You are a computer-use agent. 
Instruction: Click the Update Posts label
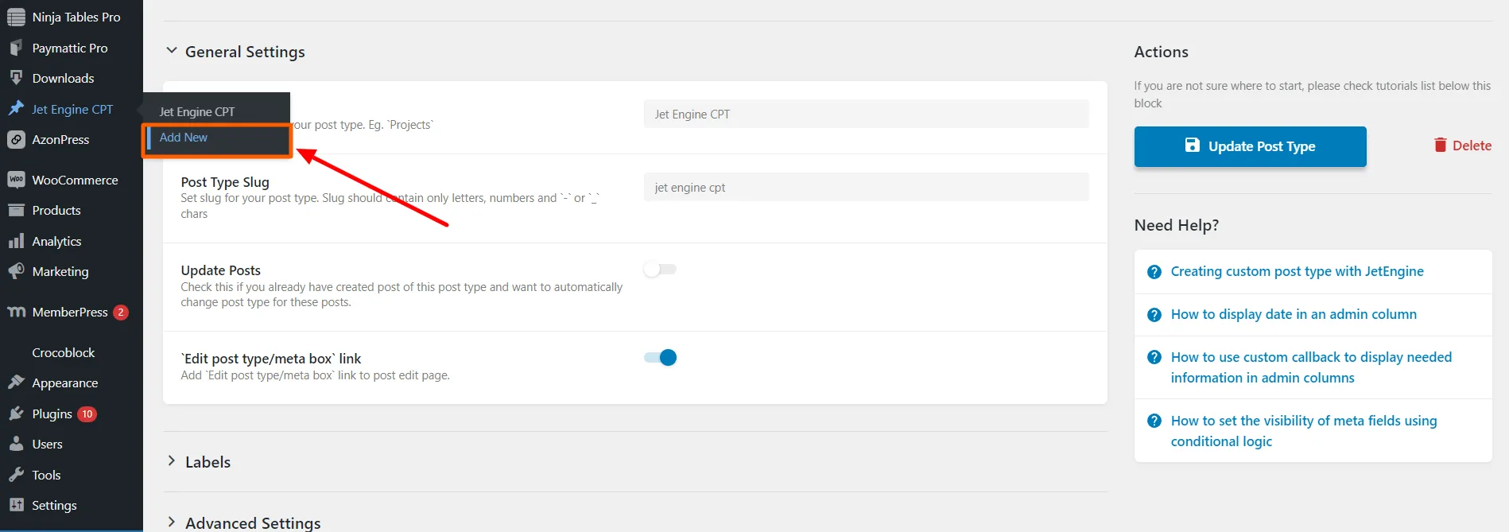[x=220, y=270]
